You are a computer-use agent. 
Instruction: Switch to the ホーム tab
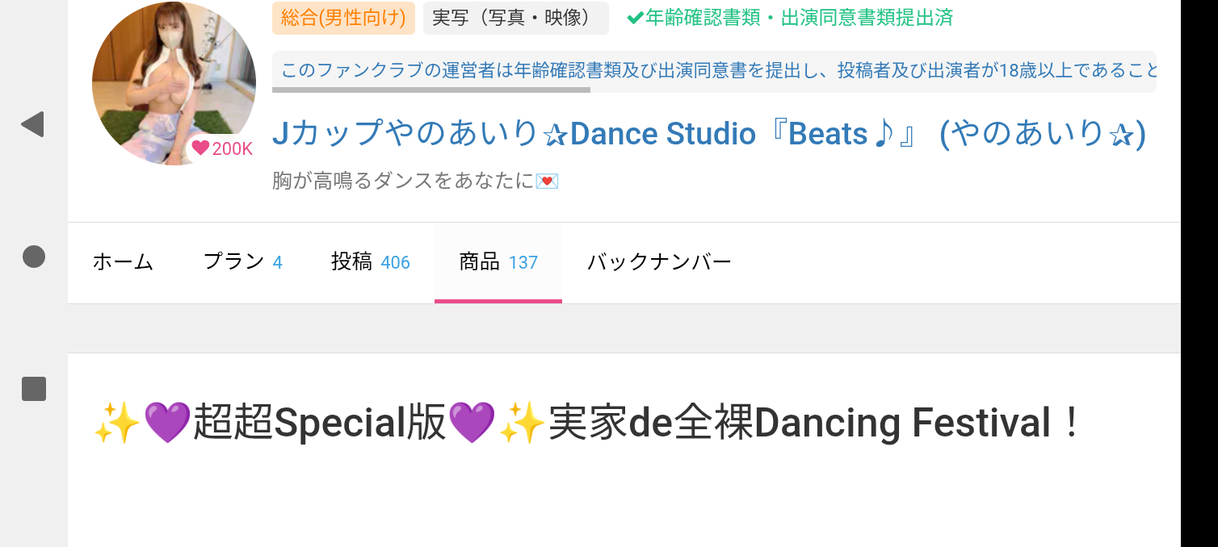point(123,262)
